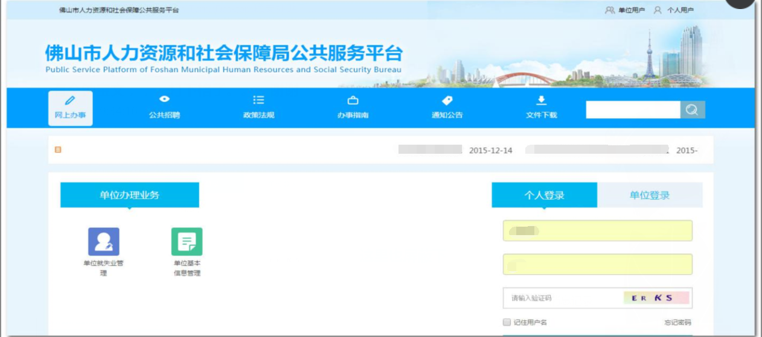Click the site search text box
The image size is (762, 337).
(x=632, y=110)
